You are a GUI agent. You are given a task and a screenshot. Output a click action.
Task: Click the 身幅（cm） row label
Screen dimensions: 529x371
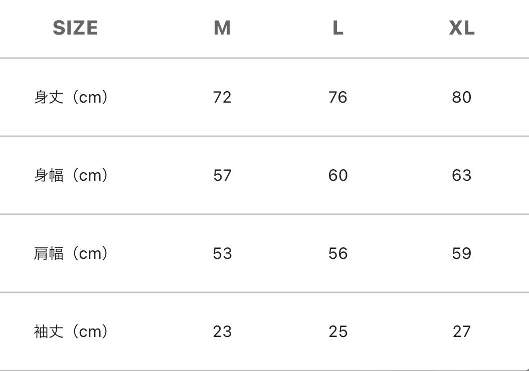point(71,175)
